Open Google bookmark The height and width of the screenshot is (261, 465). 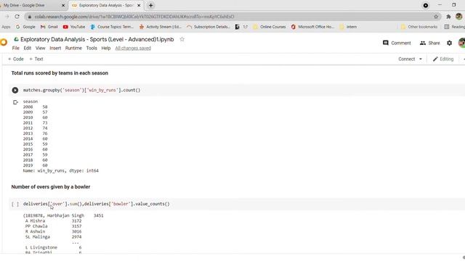click(25, 27)
